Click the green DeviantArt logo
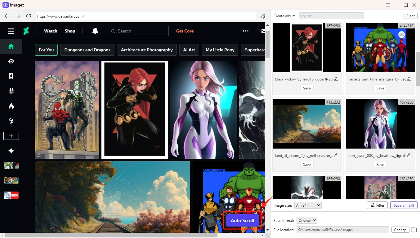 (26, 31)
